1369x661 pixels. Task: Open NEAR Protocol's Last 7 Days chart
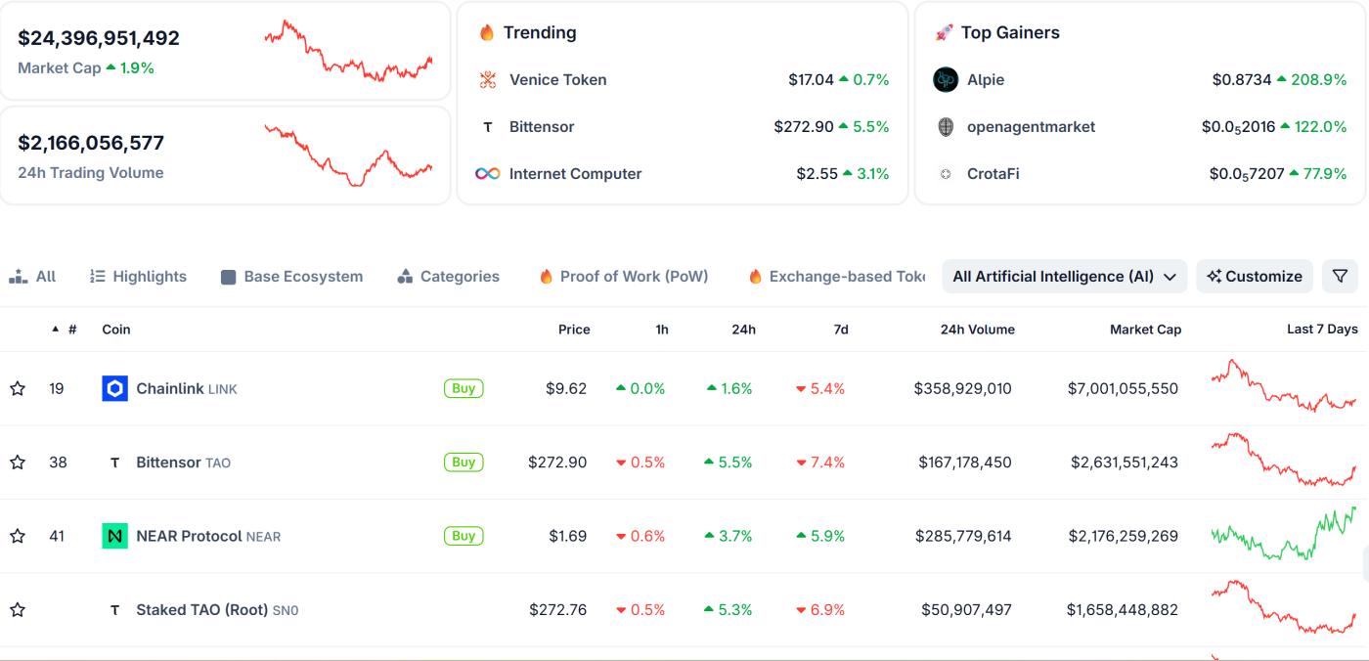coord(1284,534)
